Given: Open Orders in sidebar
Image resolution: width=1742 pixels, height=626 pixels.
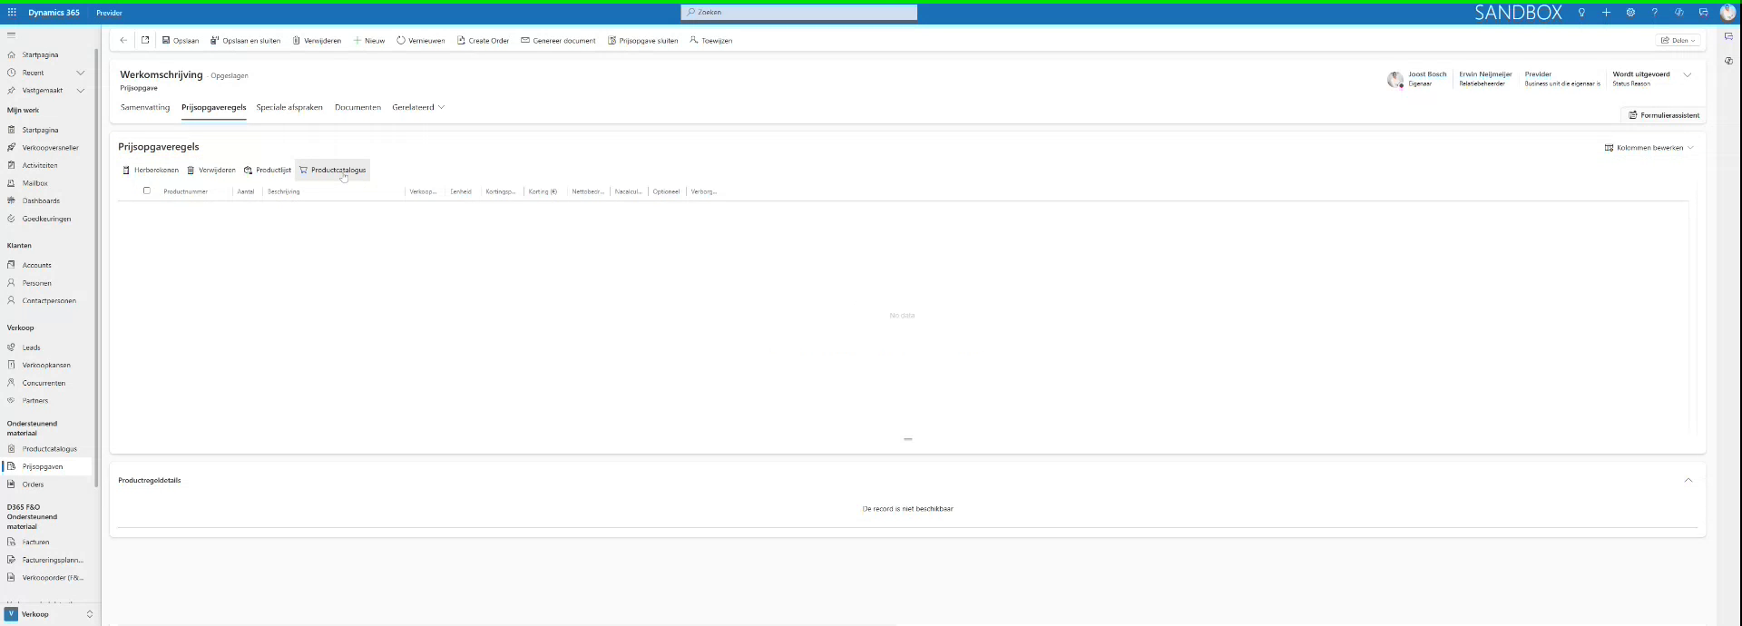Looking at the screenshot, I should (x=33, y=484).
